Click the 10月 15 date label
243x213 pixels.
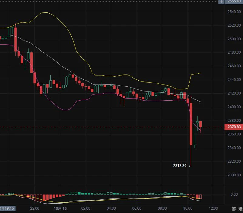pyautogui.click(x=60, y=208)
